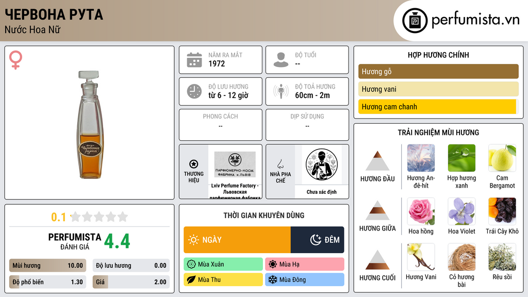Viewport: 528px width, 297px height.
Task: Click the Hợp hương chính heading
Action: coord(438,55)
